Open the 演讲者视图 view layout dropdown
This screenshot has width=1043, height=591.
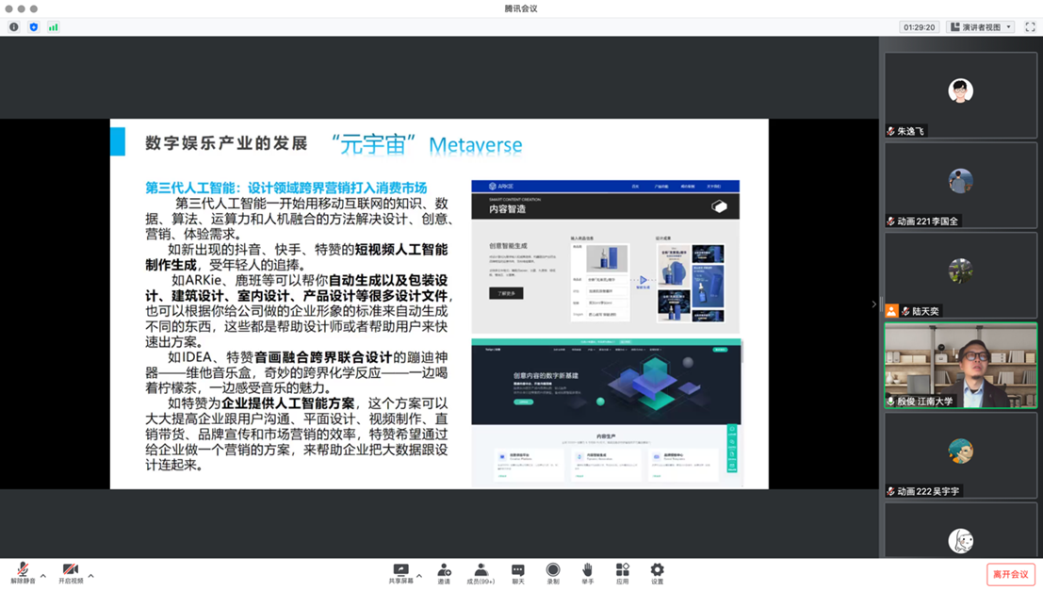coord(981,27)
